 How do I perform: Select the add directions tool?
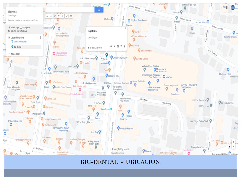point(67,16)
